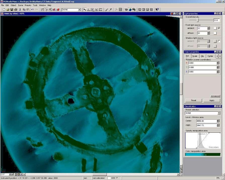Switch to the Scale tab
Image resolution: width=225 pixels, height=180 pixels.
pos(195,56)
